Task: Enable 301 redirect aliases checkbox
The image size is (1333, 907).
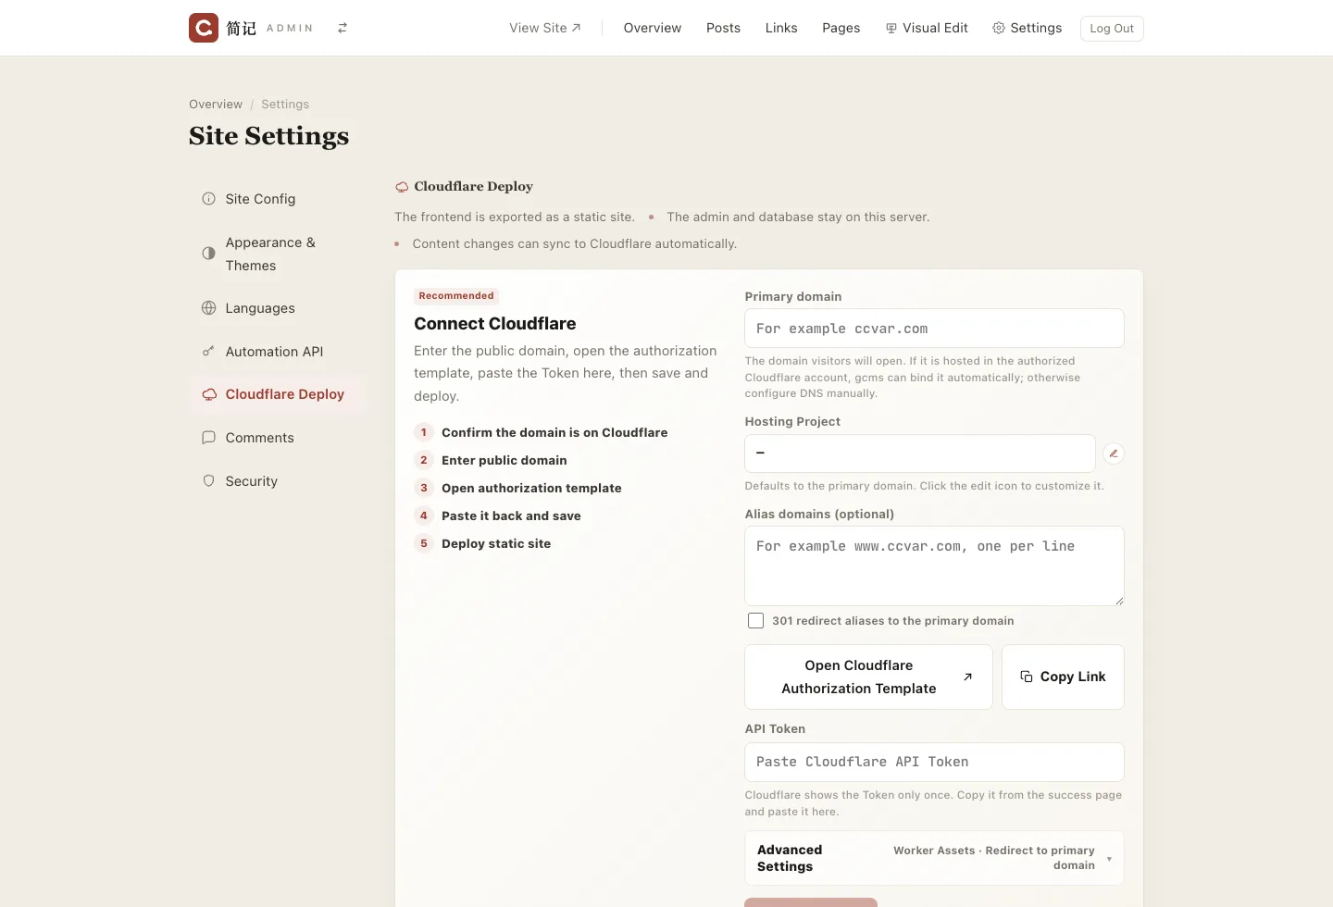Action: pyautogui.click(x=755, y=621)
